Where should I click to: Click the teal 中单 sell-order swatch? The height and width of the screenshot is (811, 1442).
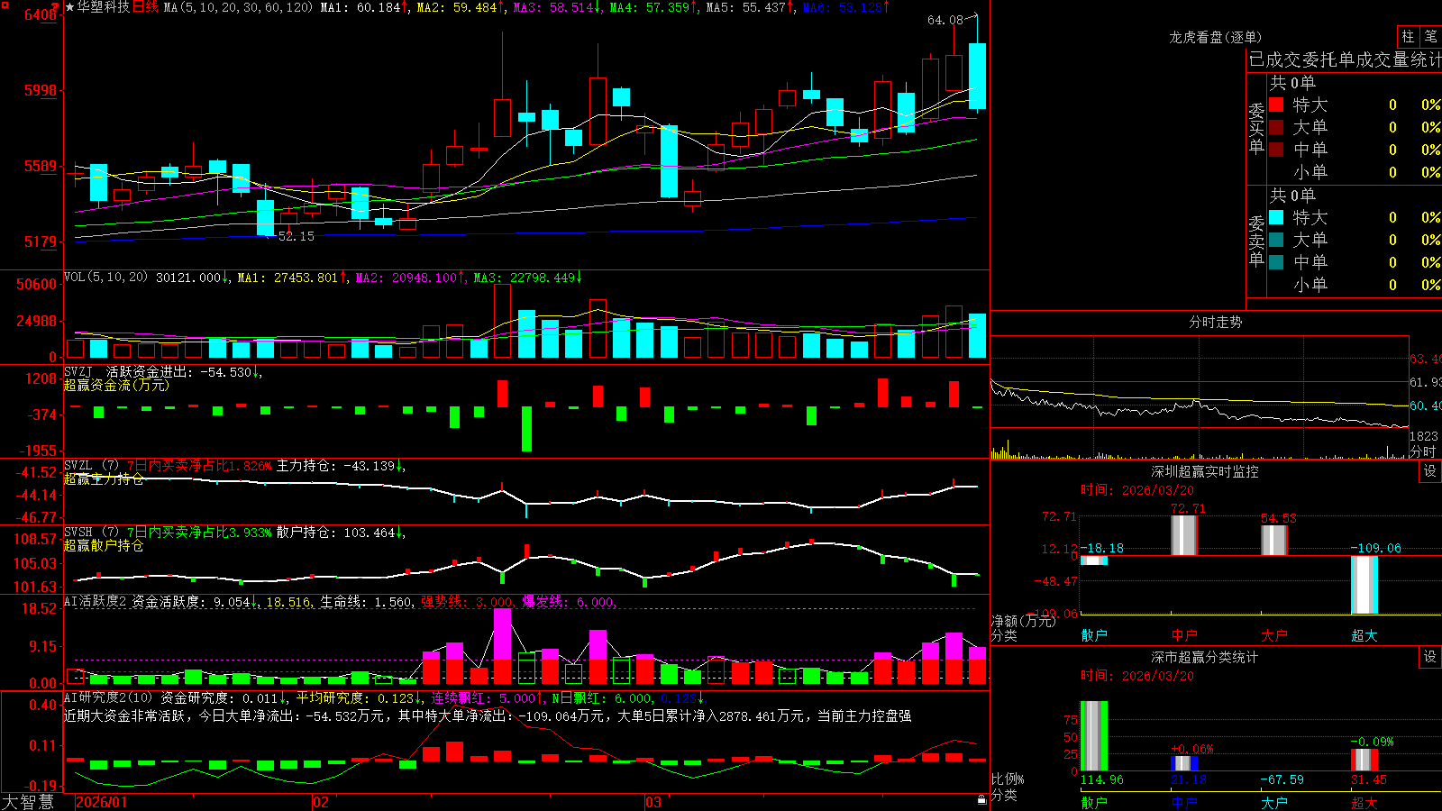click(1276, 262)
